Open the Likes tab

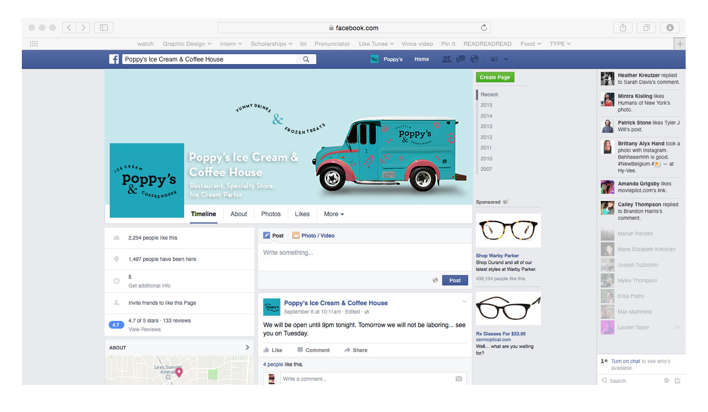coord(302,214)
